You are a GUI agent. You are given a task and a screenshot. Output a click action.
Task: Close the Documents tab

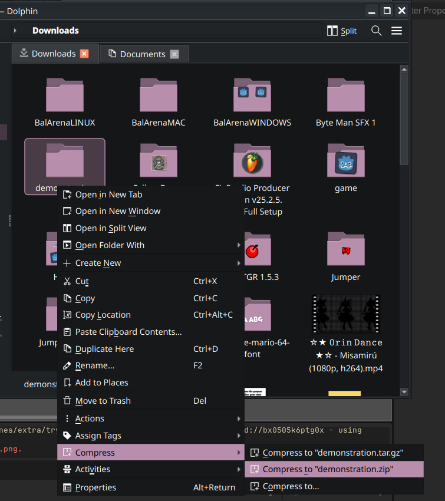point(174,54)
